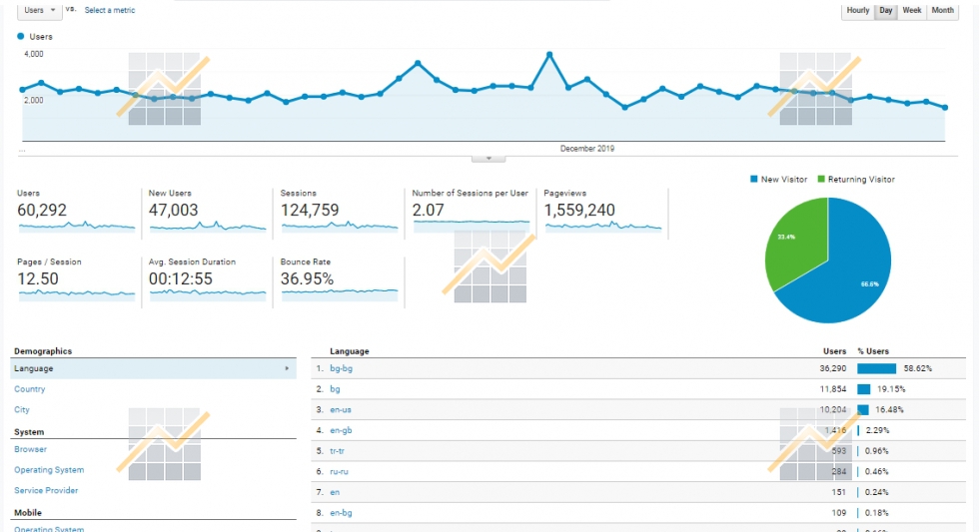Open the Service Provider link
The height and width of the screenshot is (532, 979).
click(46, 490)
